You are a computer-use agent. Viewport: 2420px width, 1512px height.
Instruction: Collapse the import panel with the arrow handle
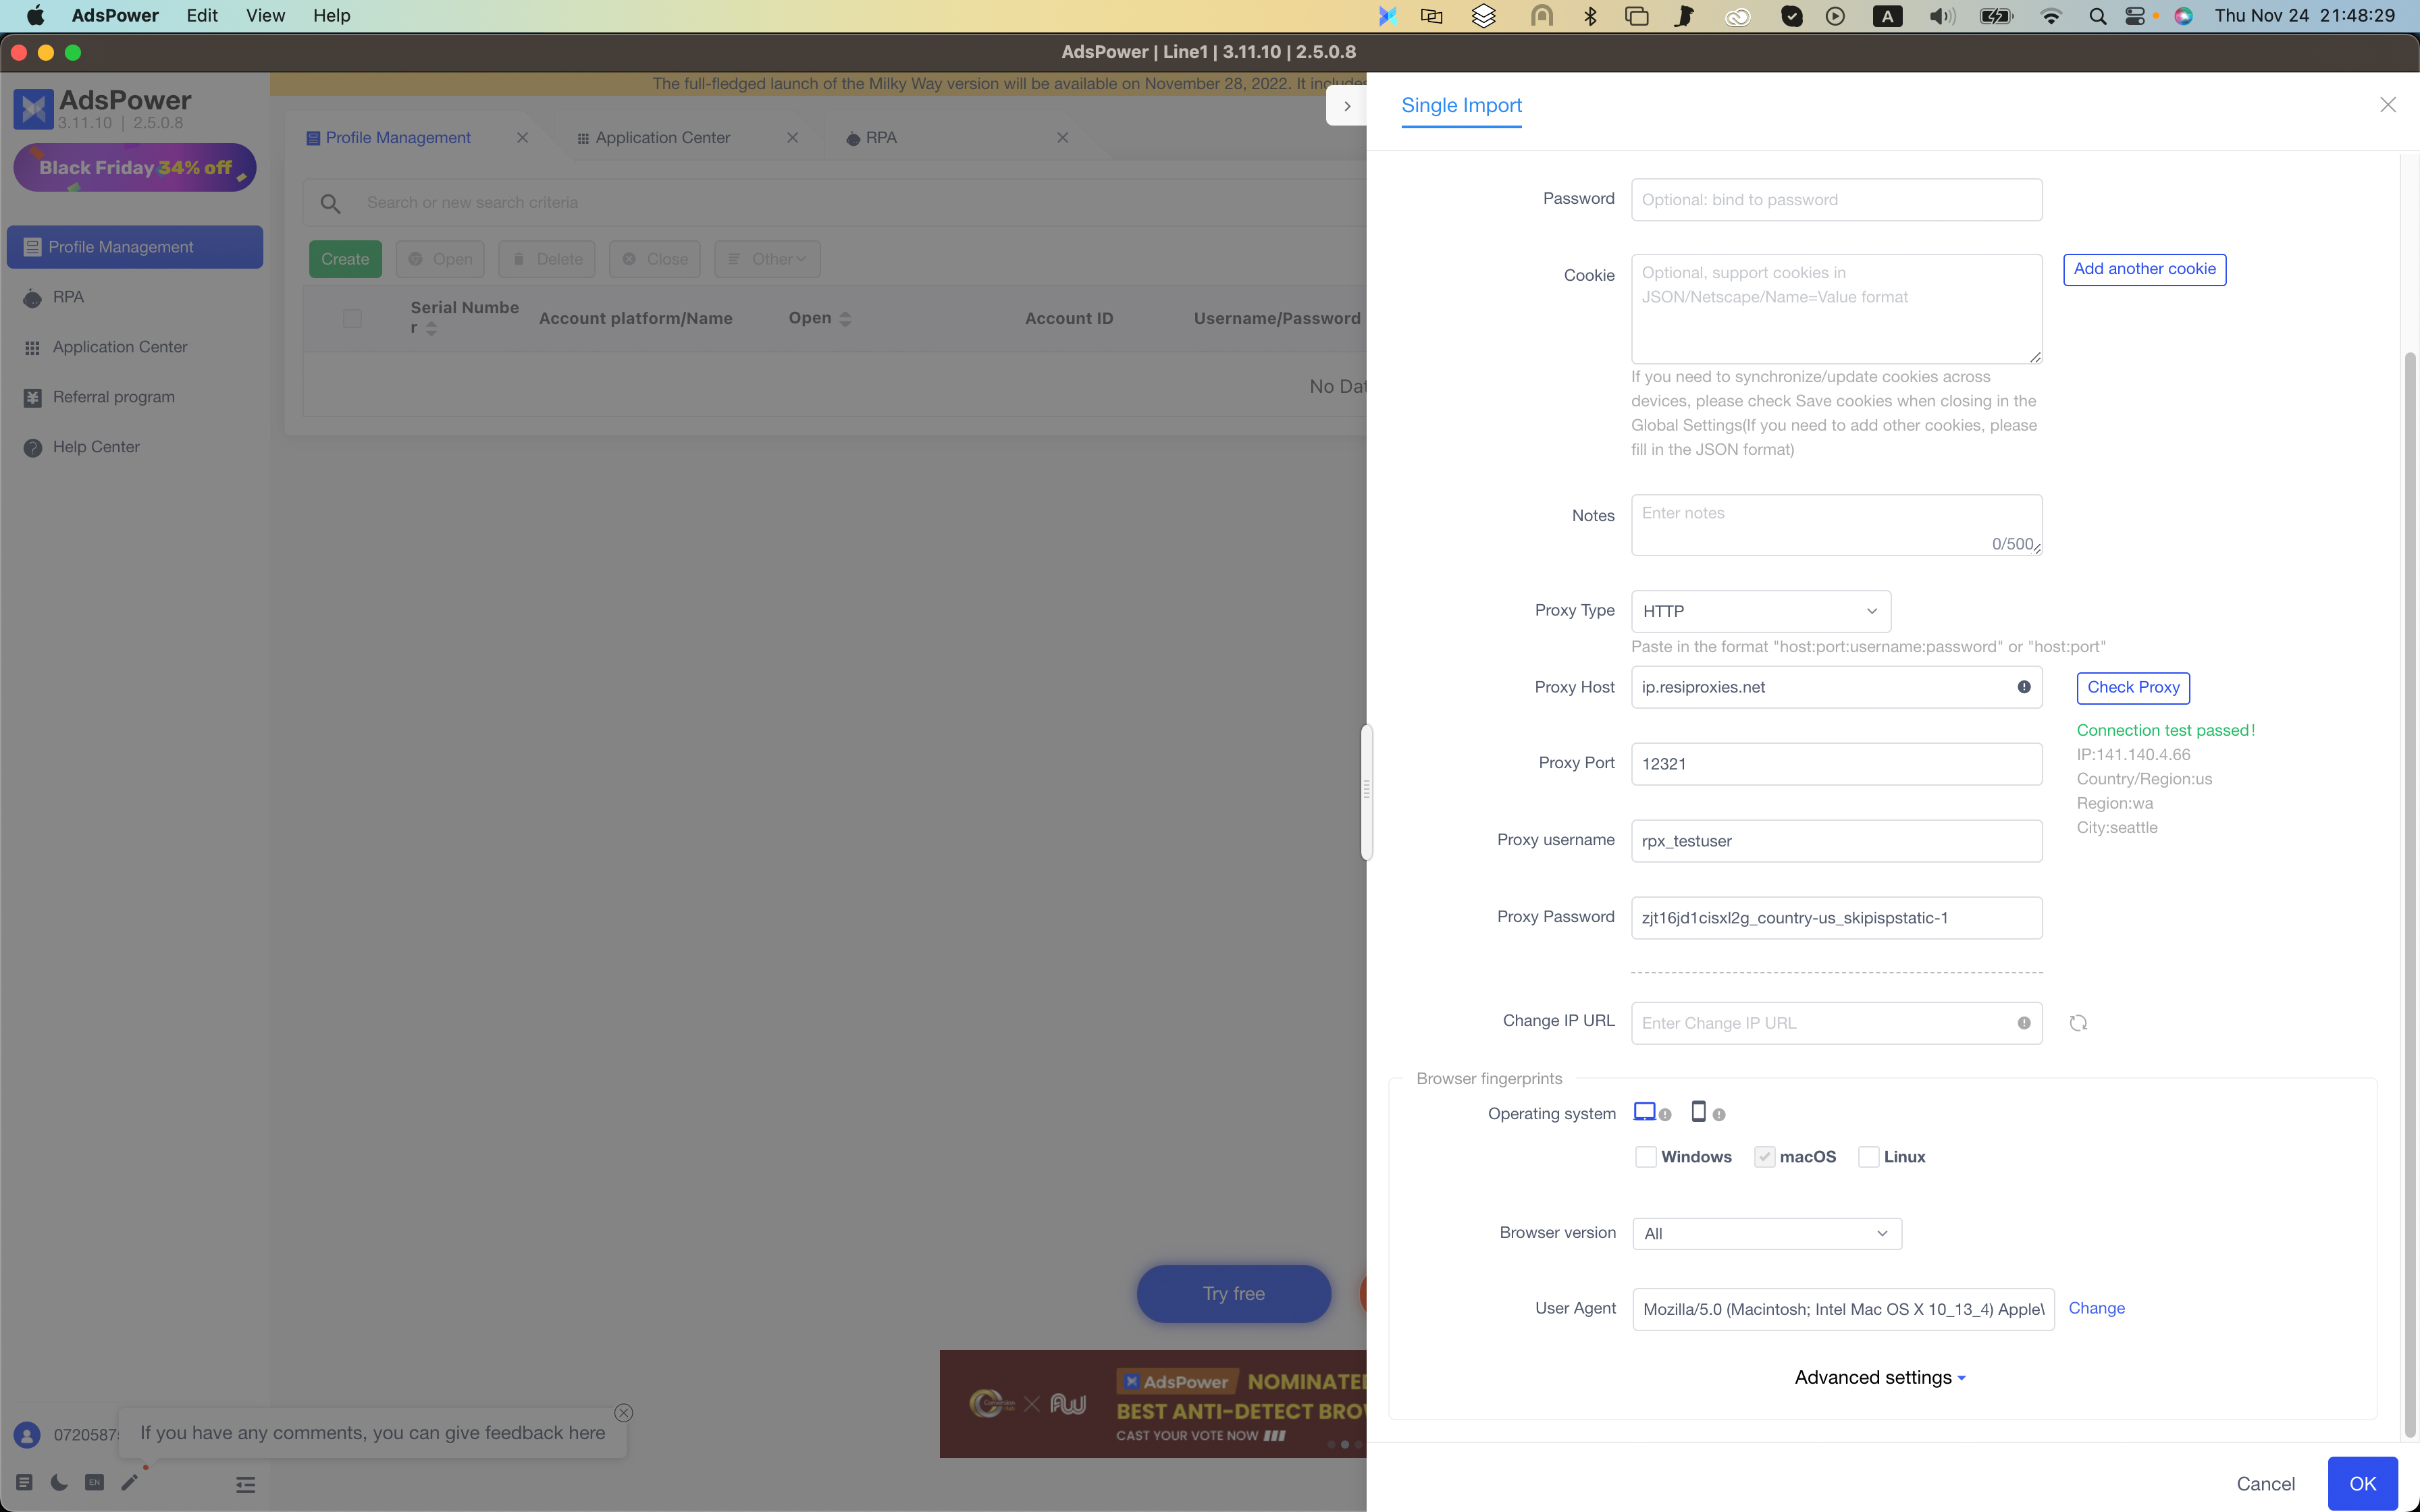(1347, 106)
